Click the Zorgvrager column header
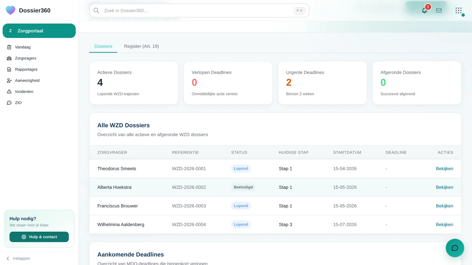Screen dimensions: 472x265 (112, 152)
